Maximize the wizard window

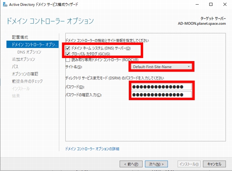point(211,4)
